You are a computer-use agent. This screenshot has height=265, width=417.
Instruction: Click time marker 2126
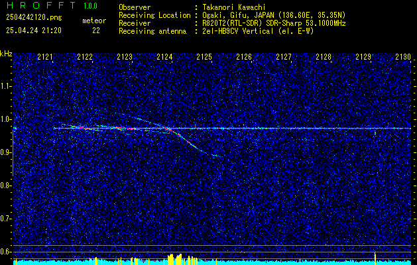(x=244, y=57)
